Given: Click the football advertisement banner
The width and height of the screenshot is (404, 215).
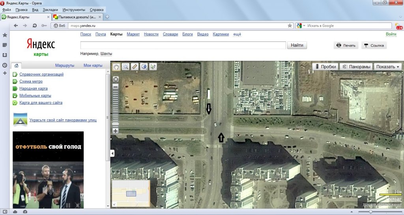Looking at the screenshot, I should point(48,170).
